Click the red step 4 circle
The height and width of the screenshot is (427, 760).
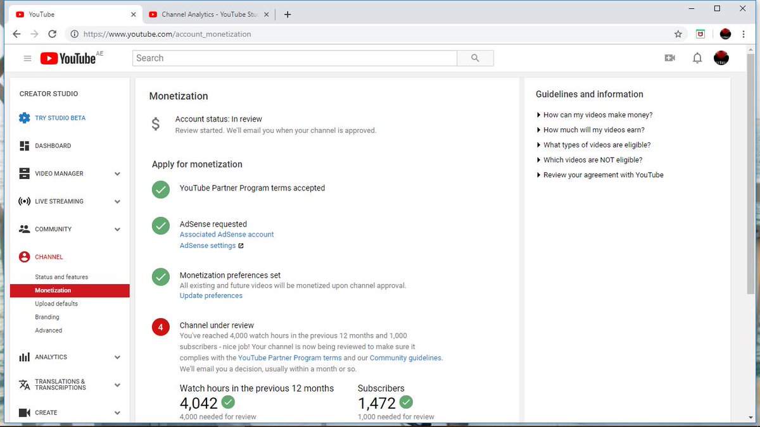tap(161, 327)
